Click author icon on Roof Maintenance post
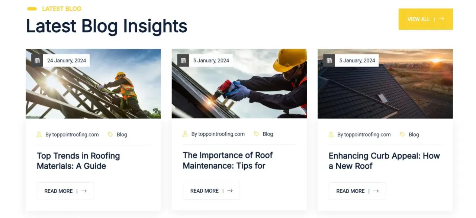Viewport: 476px width, 218px height. pos(185,134)
